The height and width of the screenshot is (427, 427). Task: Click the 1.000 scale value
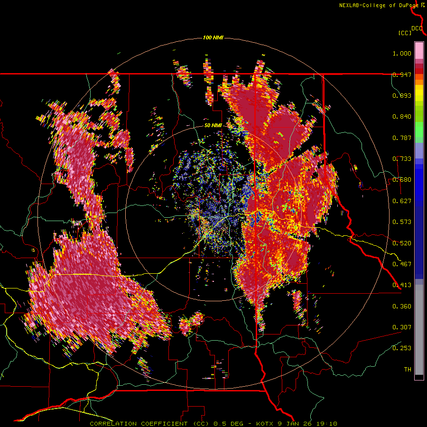coord(402,53)
